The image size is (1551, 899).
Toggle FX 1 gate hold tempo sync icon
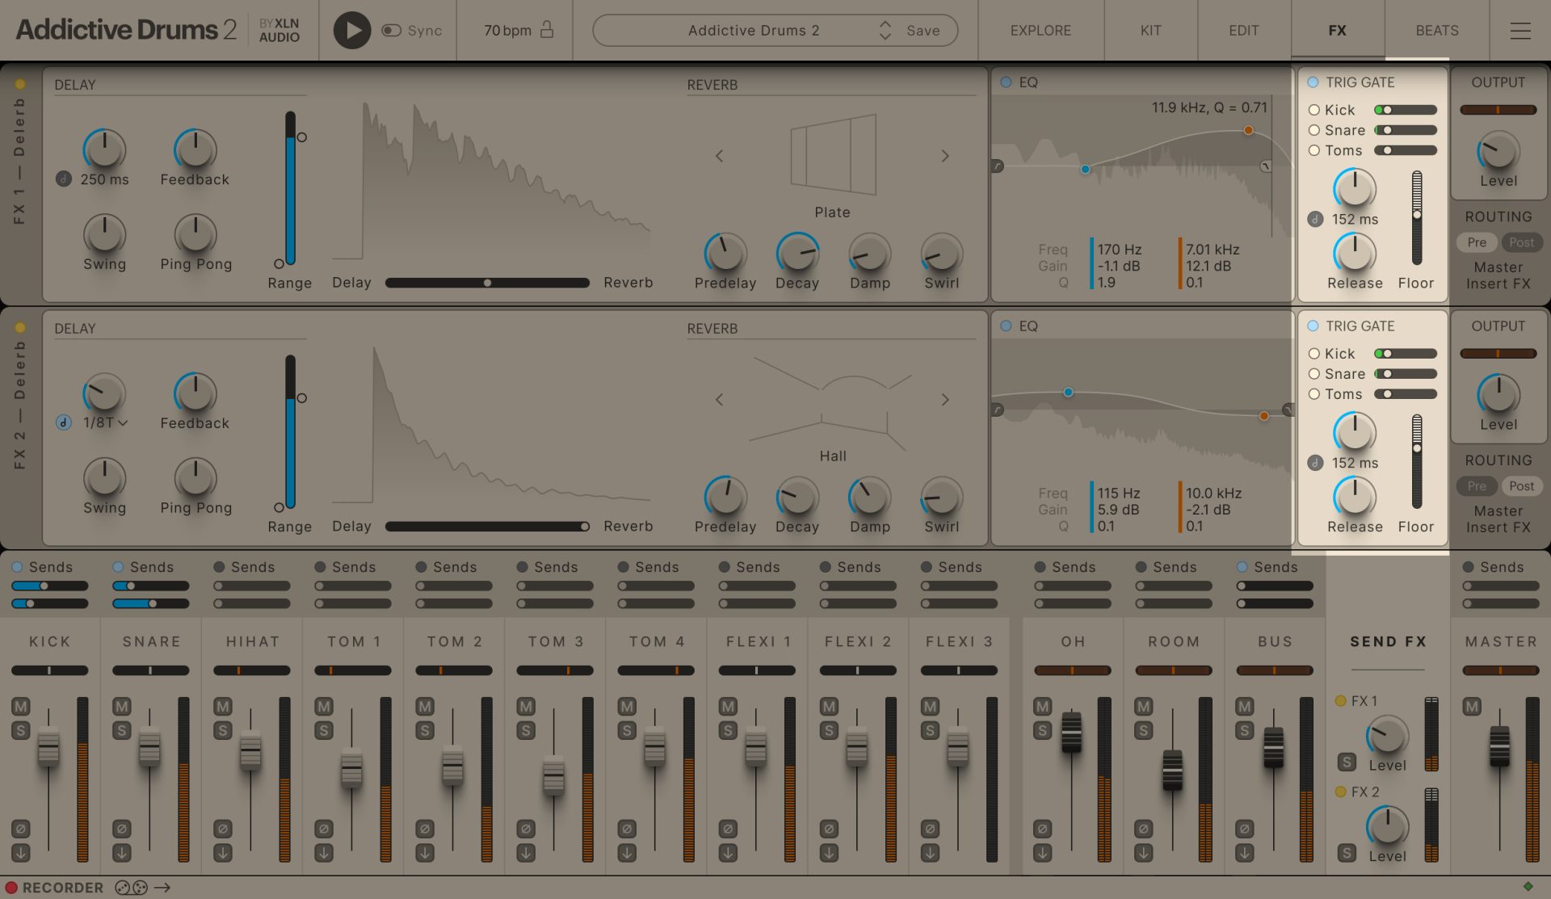(x=1315, y=219)
